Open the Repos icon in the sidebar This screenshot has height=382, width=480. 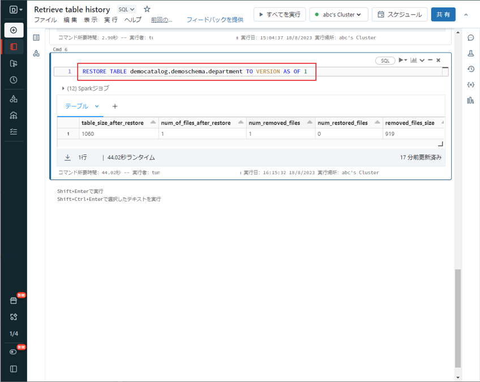(x=14, y=63)
